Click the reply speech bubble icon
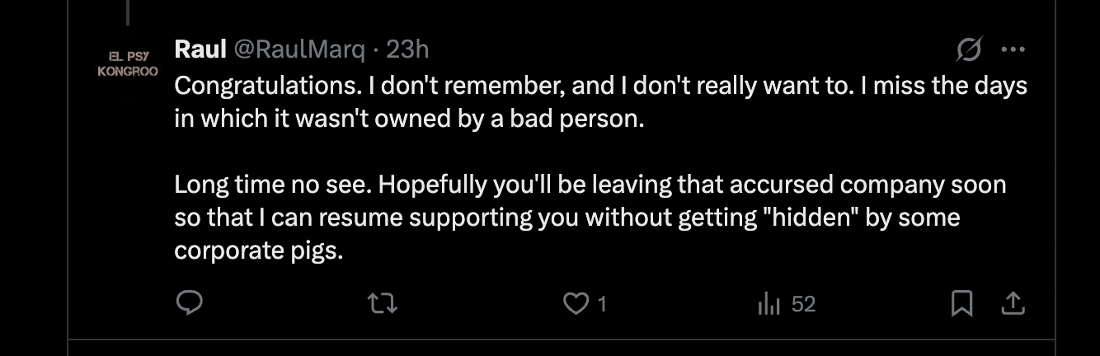This screenshot has height=356, width=1100. tap(190, 304)
